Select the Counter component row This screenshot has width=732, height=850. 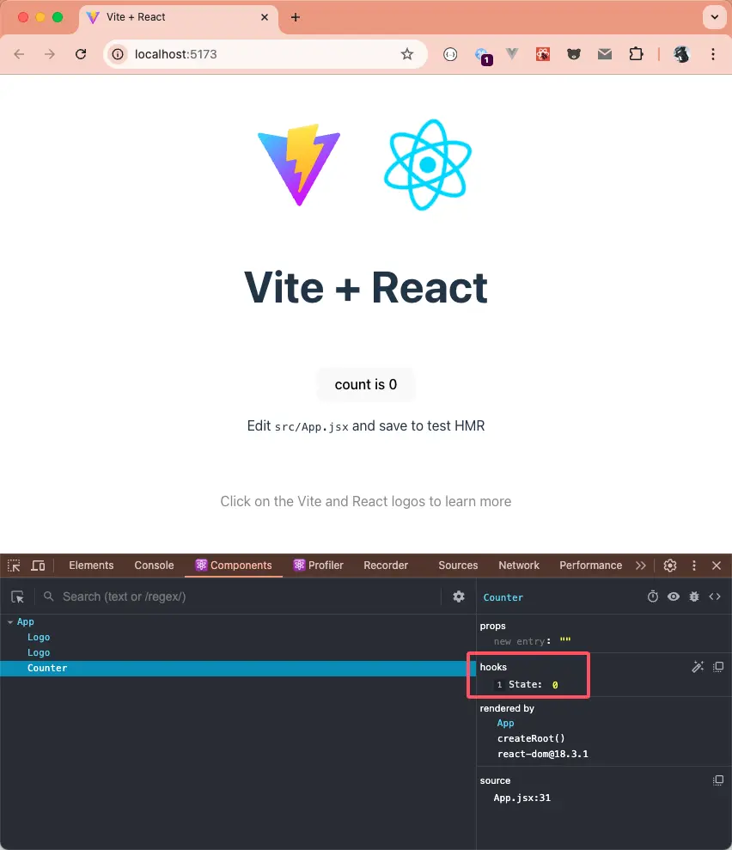(x=238, y=669)
